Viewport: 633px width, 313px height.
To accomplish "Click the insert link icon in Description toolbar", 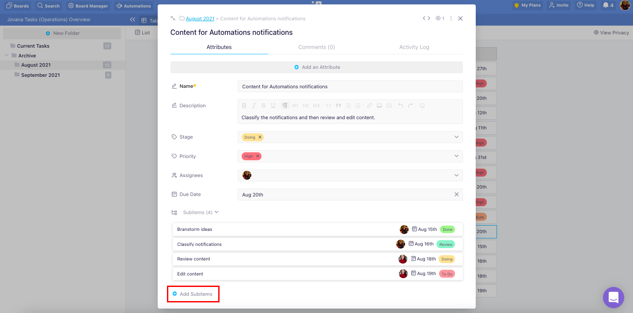I will pos(369,106).
